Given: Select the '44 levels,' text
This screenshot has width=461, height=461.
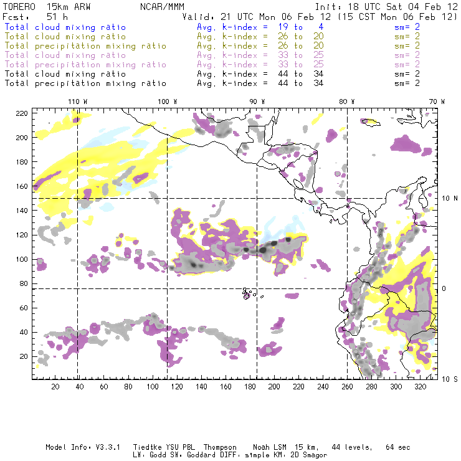Looking at the screenshot, I should click(352, 447).
